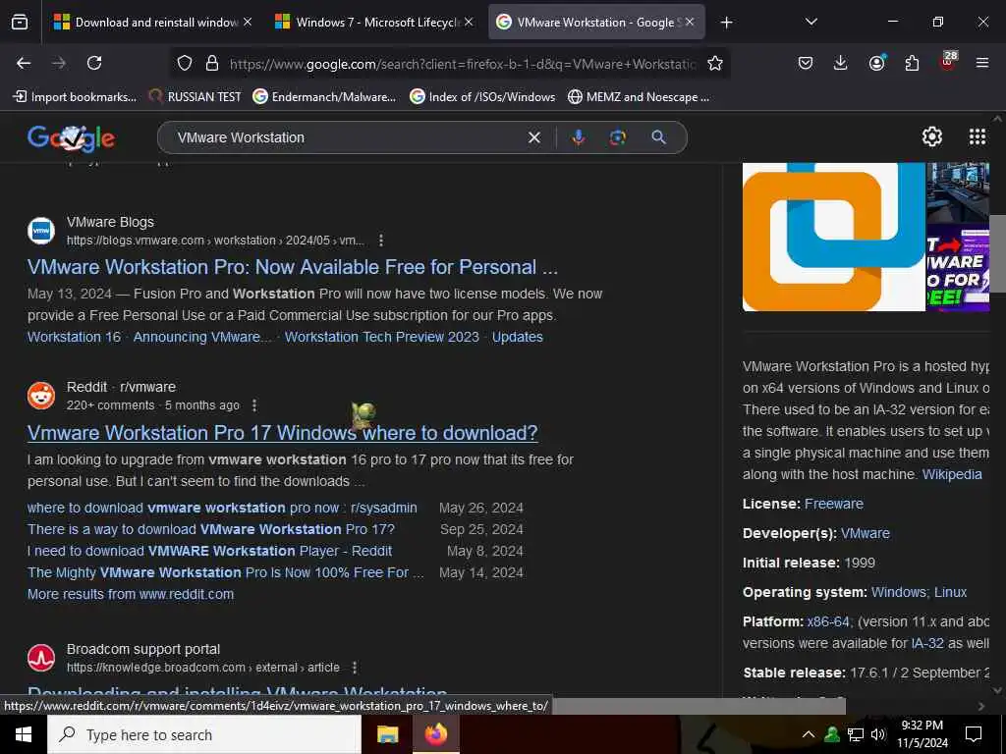1006x754 pixels.
Task: Open Import bookmarks bookmark item
Action: [75, 97]
